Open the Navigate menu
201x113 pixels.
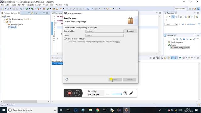click(x=30, y=5)
